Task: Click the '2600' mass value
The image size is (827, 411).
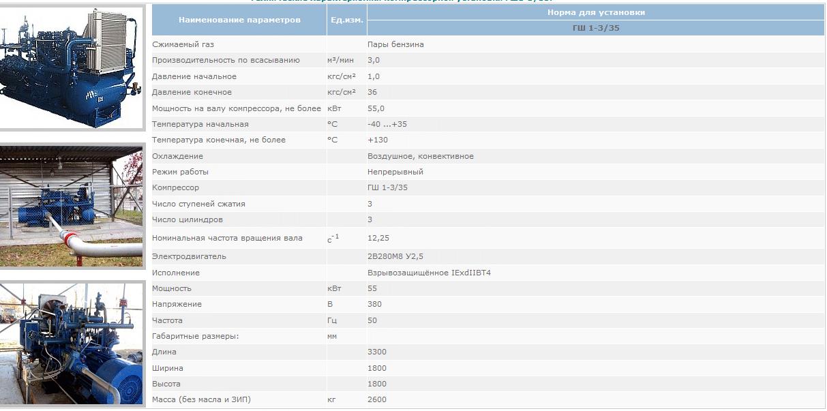Action: (377, 399)
